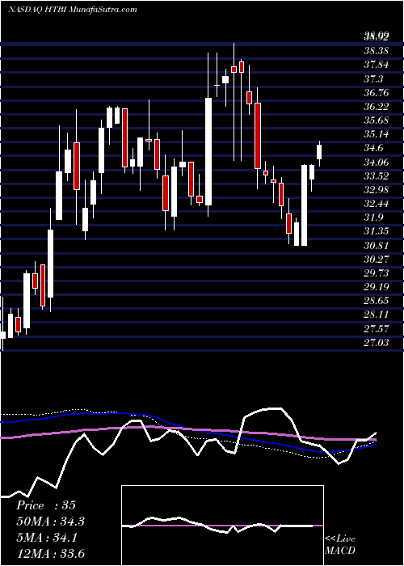Click the 29.19 price axis label
Viewport: 404px width, 566px height.
[377, 287]
